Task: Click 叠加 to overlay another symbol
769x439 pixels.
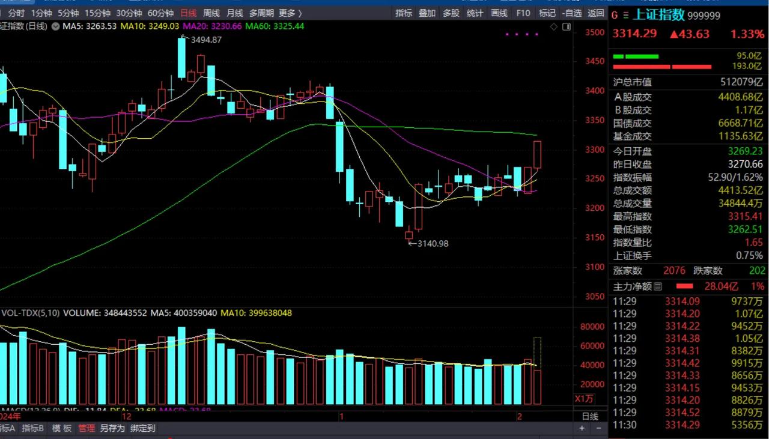Action: click(x=427, y=13)
